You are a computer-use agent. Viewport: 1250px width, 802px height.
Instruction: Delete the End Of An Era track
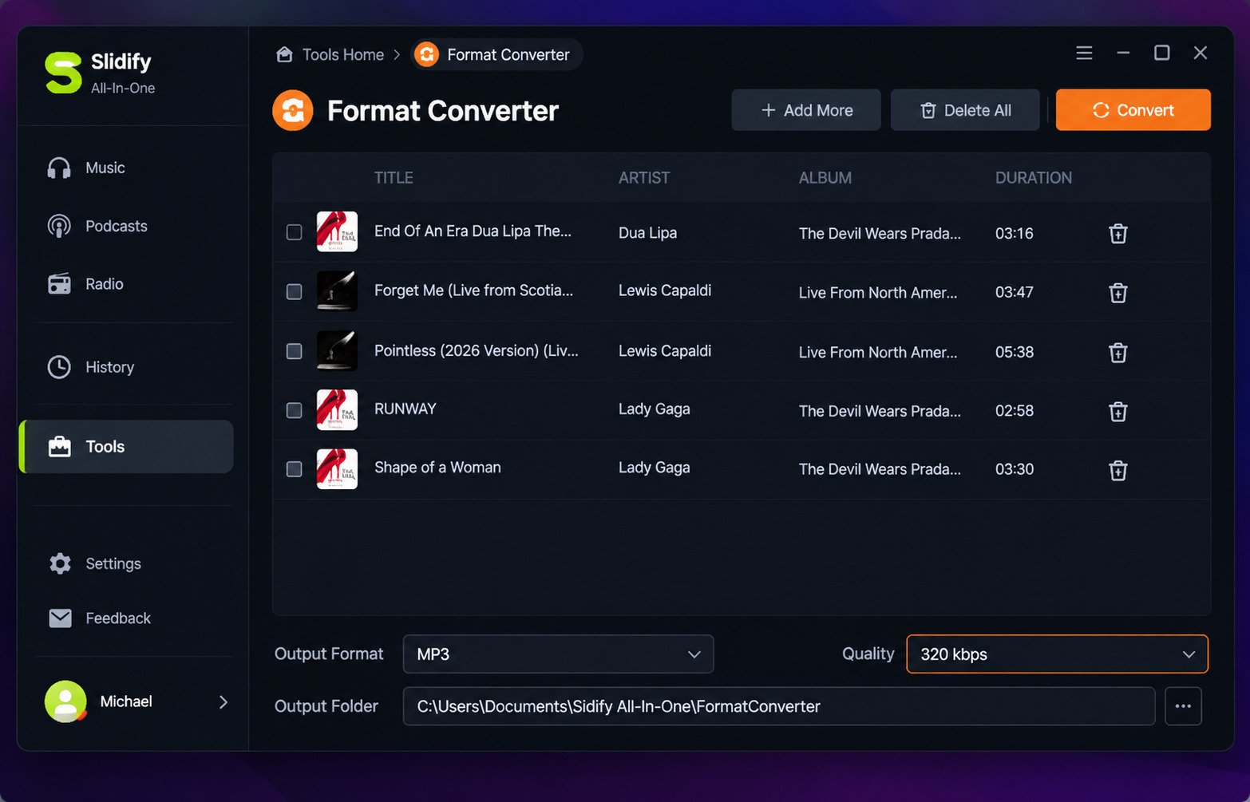click(x=1118, y=234)
